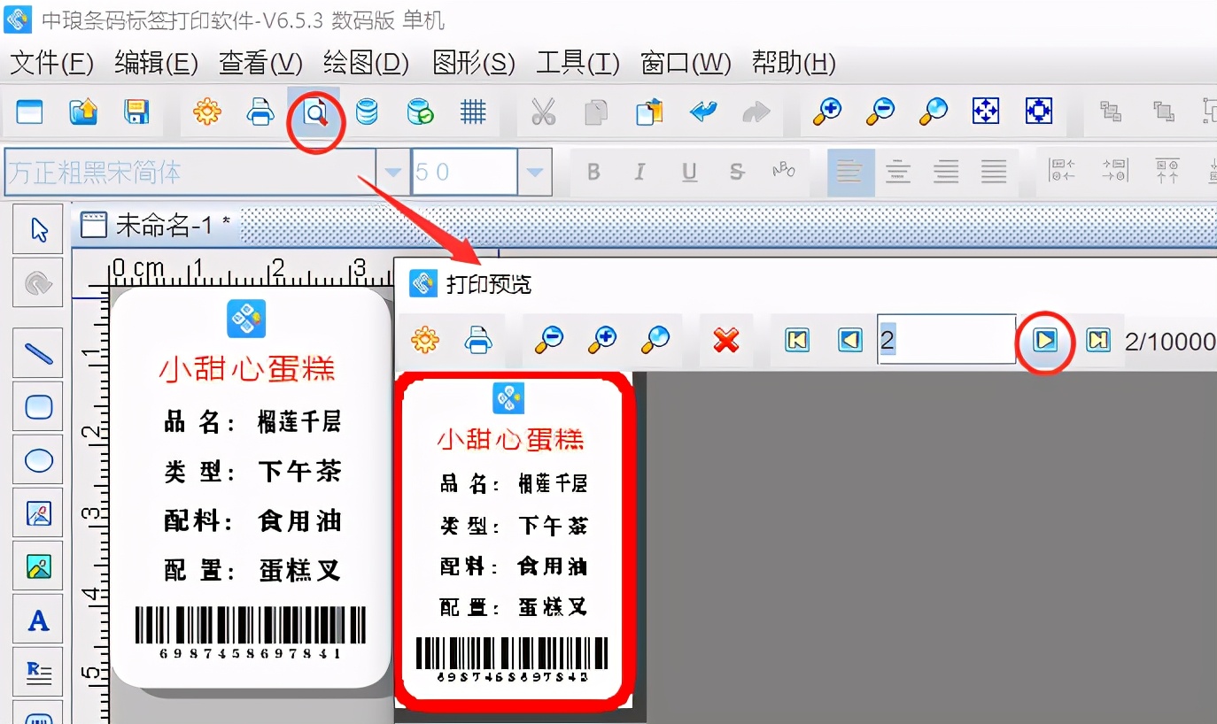Open the database settings icon
This screenshot has height=724, width=1217.
(x=367, y=112)
